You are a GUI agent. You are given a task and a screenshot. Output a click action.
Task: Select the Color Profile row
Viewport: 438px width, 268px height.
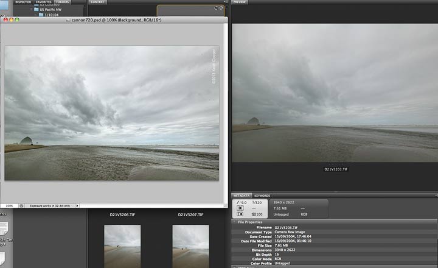point(335,264)
